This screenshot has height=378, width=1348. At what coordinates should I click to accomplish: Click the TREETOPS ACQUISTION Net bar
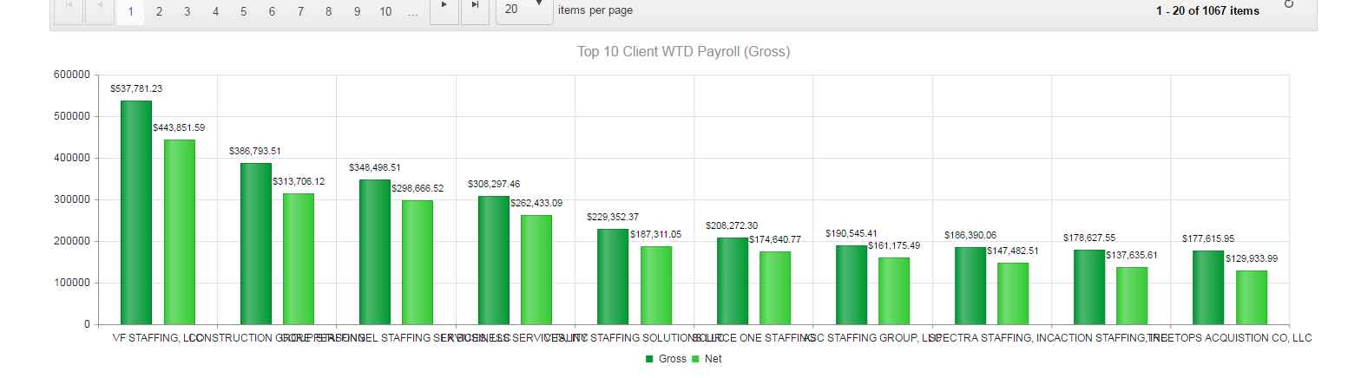coord(1252,297)
